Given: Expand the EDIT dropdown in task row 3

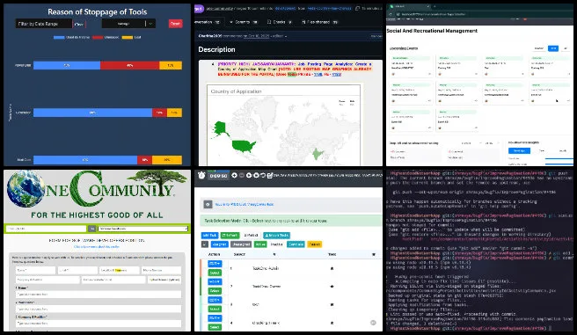Looking at the screenshot, I should coord(215,300).
